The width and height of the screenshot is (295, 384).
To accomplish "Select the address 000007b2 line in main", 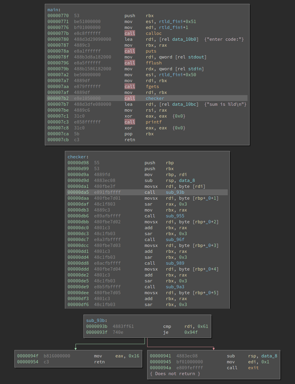I will pos(58,98).
